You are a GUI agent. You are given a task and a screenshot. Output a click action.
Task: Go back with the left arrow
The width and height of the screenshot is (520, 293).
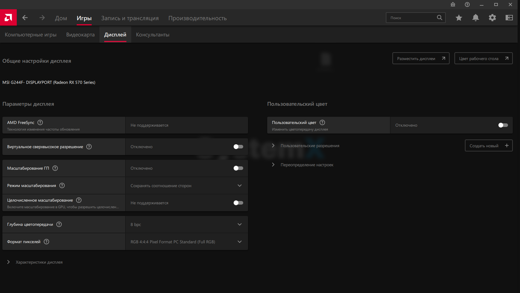coord(25,18)
